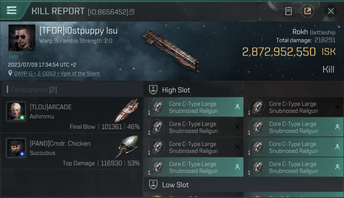Close the kill report window
This screenshot has height=198, width=344.
(x=331, y=11)
